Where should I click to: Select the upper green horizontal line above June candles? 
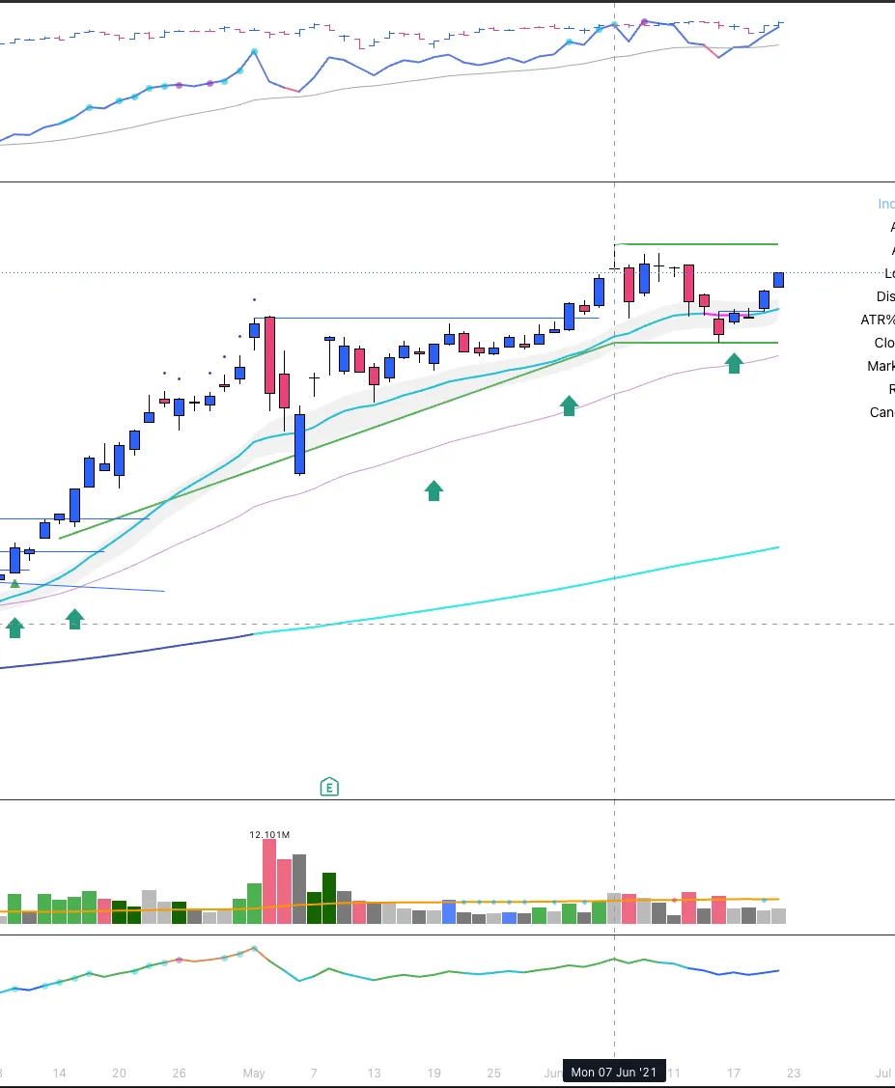[696, 244]
